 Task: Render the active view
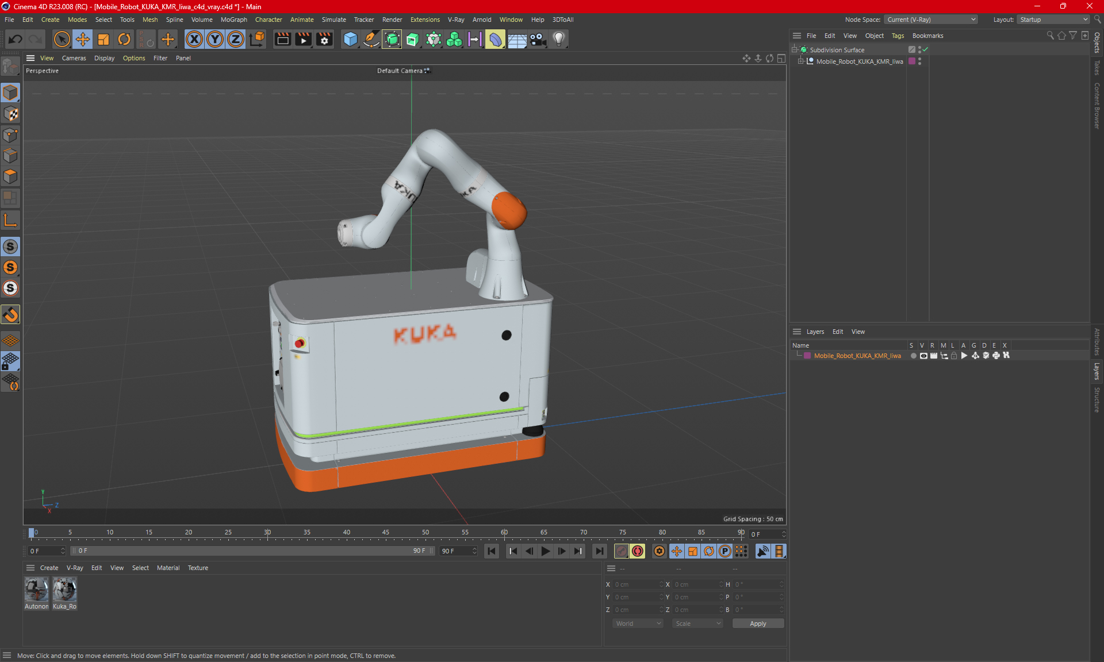point(282,39)
